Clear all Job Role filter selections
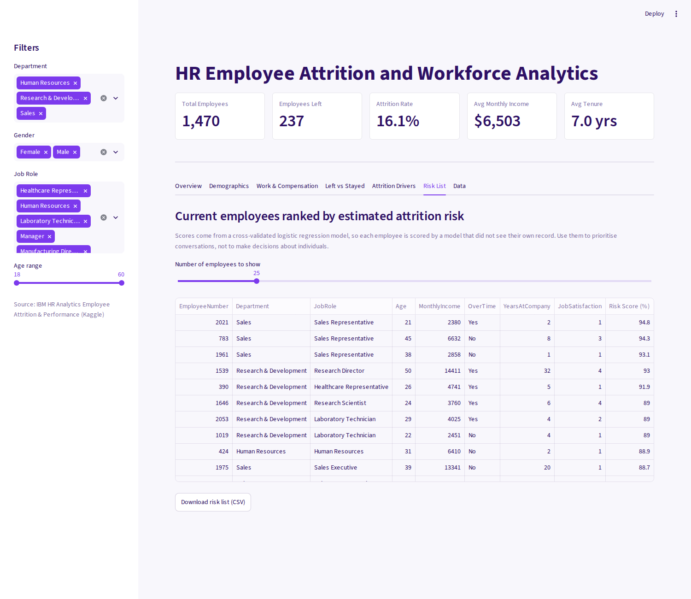 104,217
